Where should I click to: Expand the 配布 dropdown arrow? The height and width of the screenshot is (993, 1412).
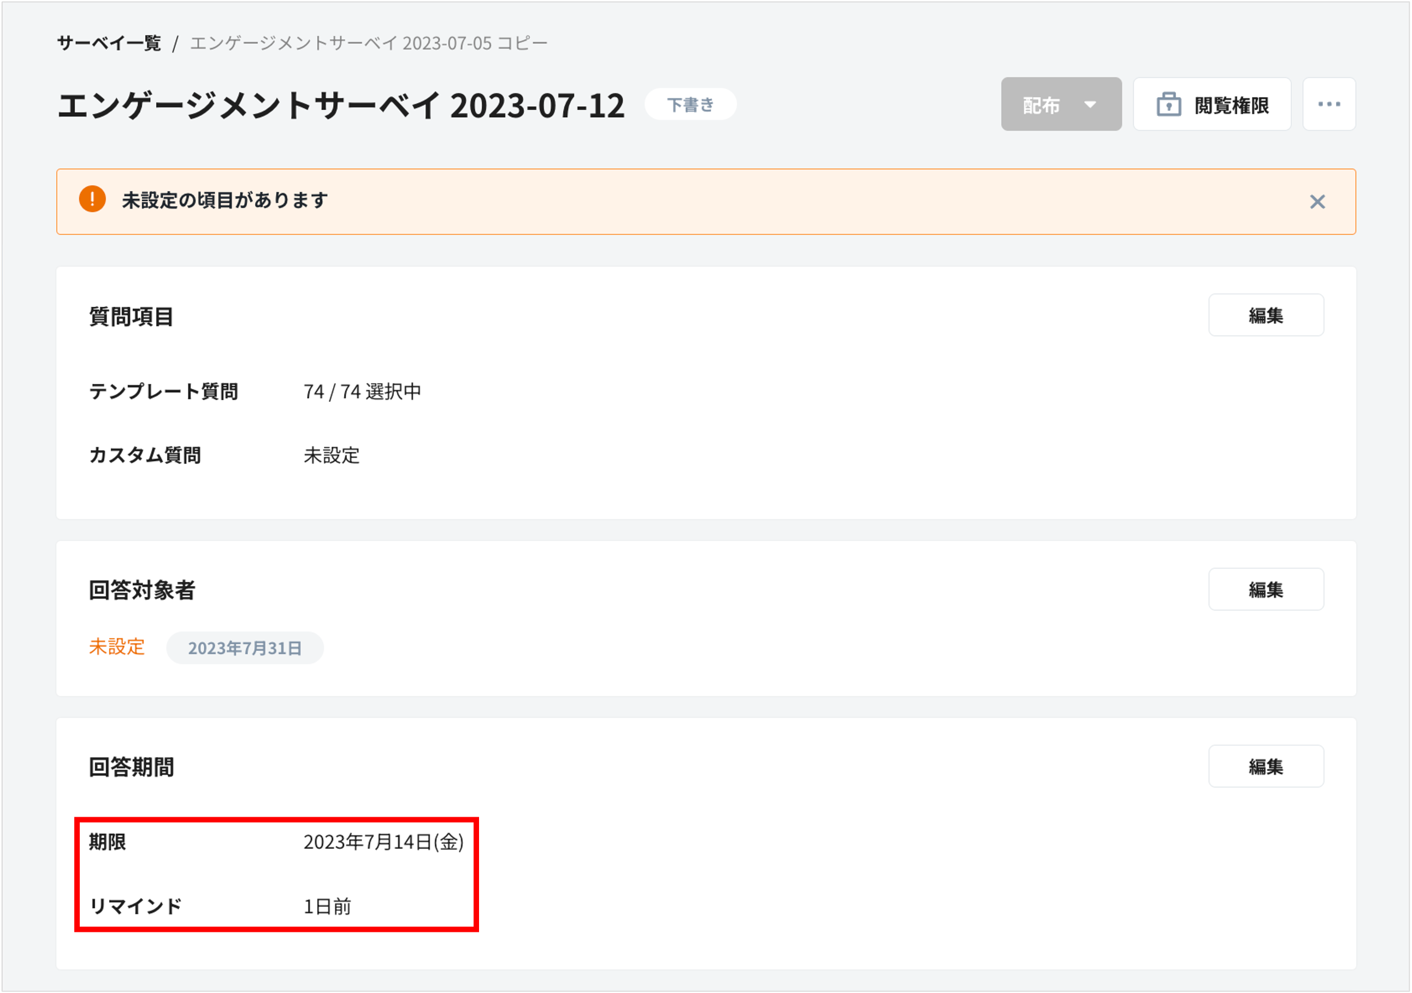coord(1091,104)
